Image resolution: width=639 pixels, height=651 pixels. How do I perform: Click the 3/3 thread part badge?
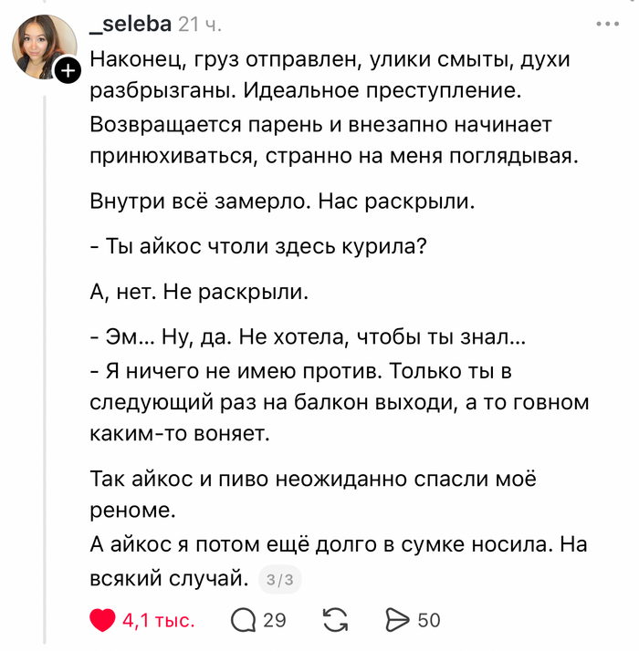pos(281,578)
